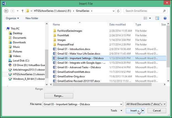Screen dimensions: 172x118
Task: Open the Organize menu
Action: pyautogui.click(x=12, y=18)
